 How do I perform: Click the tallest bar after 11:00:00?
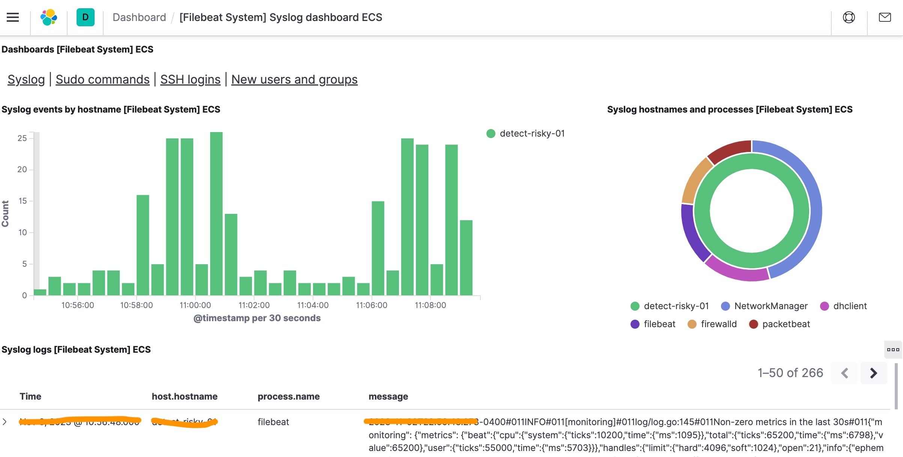pyautogui.click(x=217, y=214)
